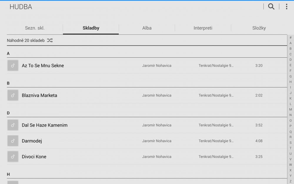This screenshot has height=184, width=294.
Task: Play the song Darmodej
Action: pyautogui.click(x=32, y=141)
